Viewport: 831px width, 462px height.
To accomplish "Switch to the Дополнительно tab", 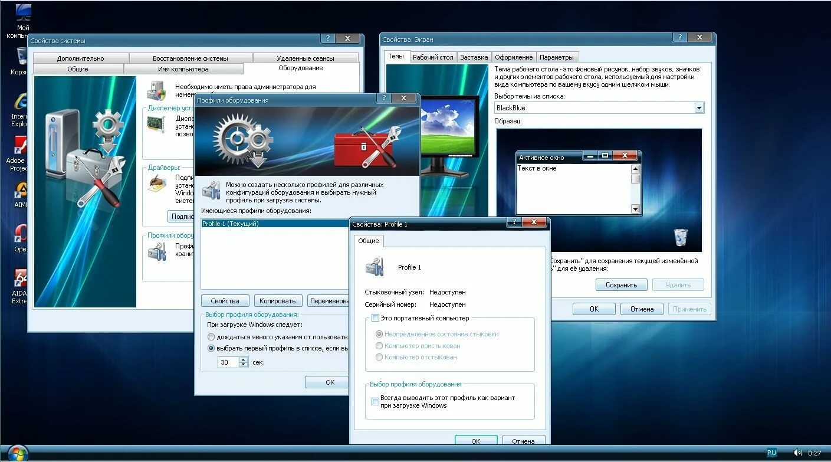I will pyautogui.click(x=81, y=58).
